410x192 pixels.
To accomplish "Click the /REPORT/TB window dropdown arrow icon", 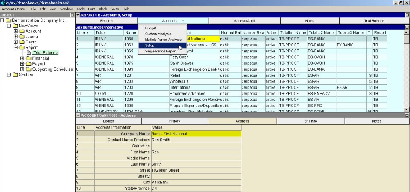I will pos(78,15).
